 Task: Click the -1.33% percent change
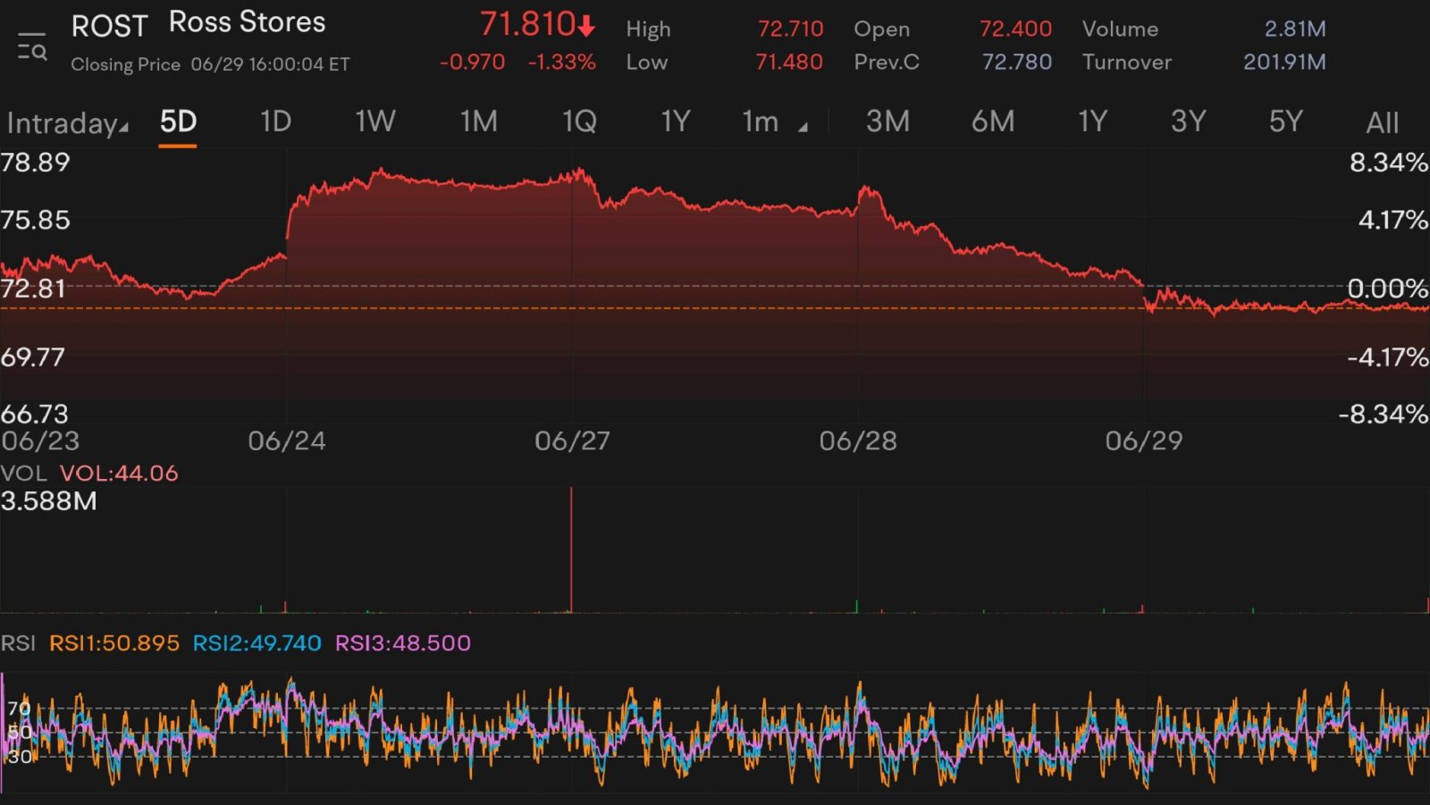(x=561, y=63)
